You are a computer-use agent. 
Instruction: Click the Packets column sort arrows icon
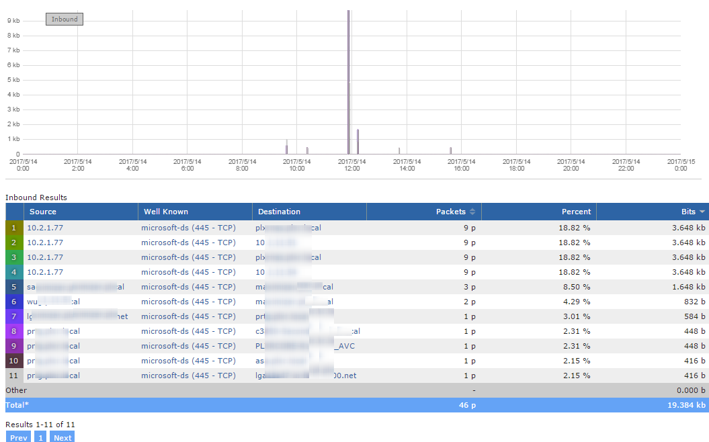coord(472,212)
